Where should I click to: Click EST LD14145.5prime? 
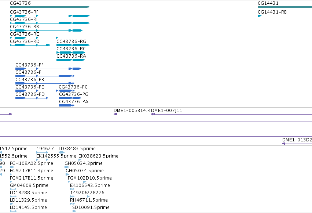point(13,212)
